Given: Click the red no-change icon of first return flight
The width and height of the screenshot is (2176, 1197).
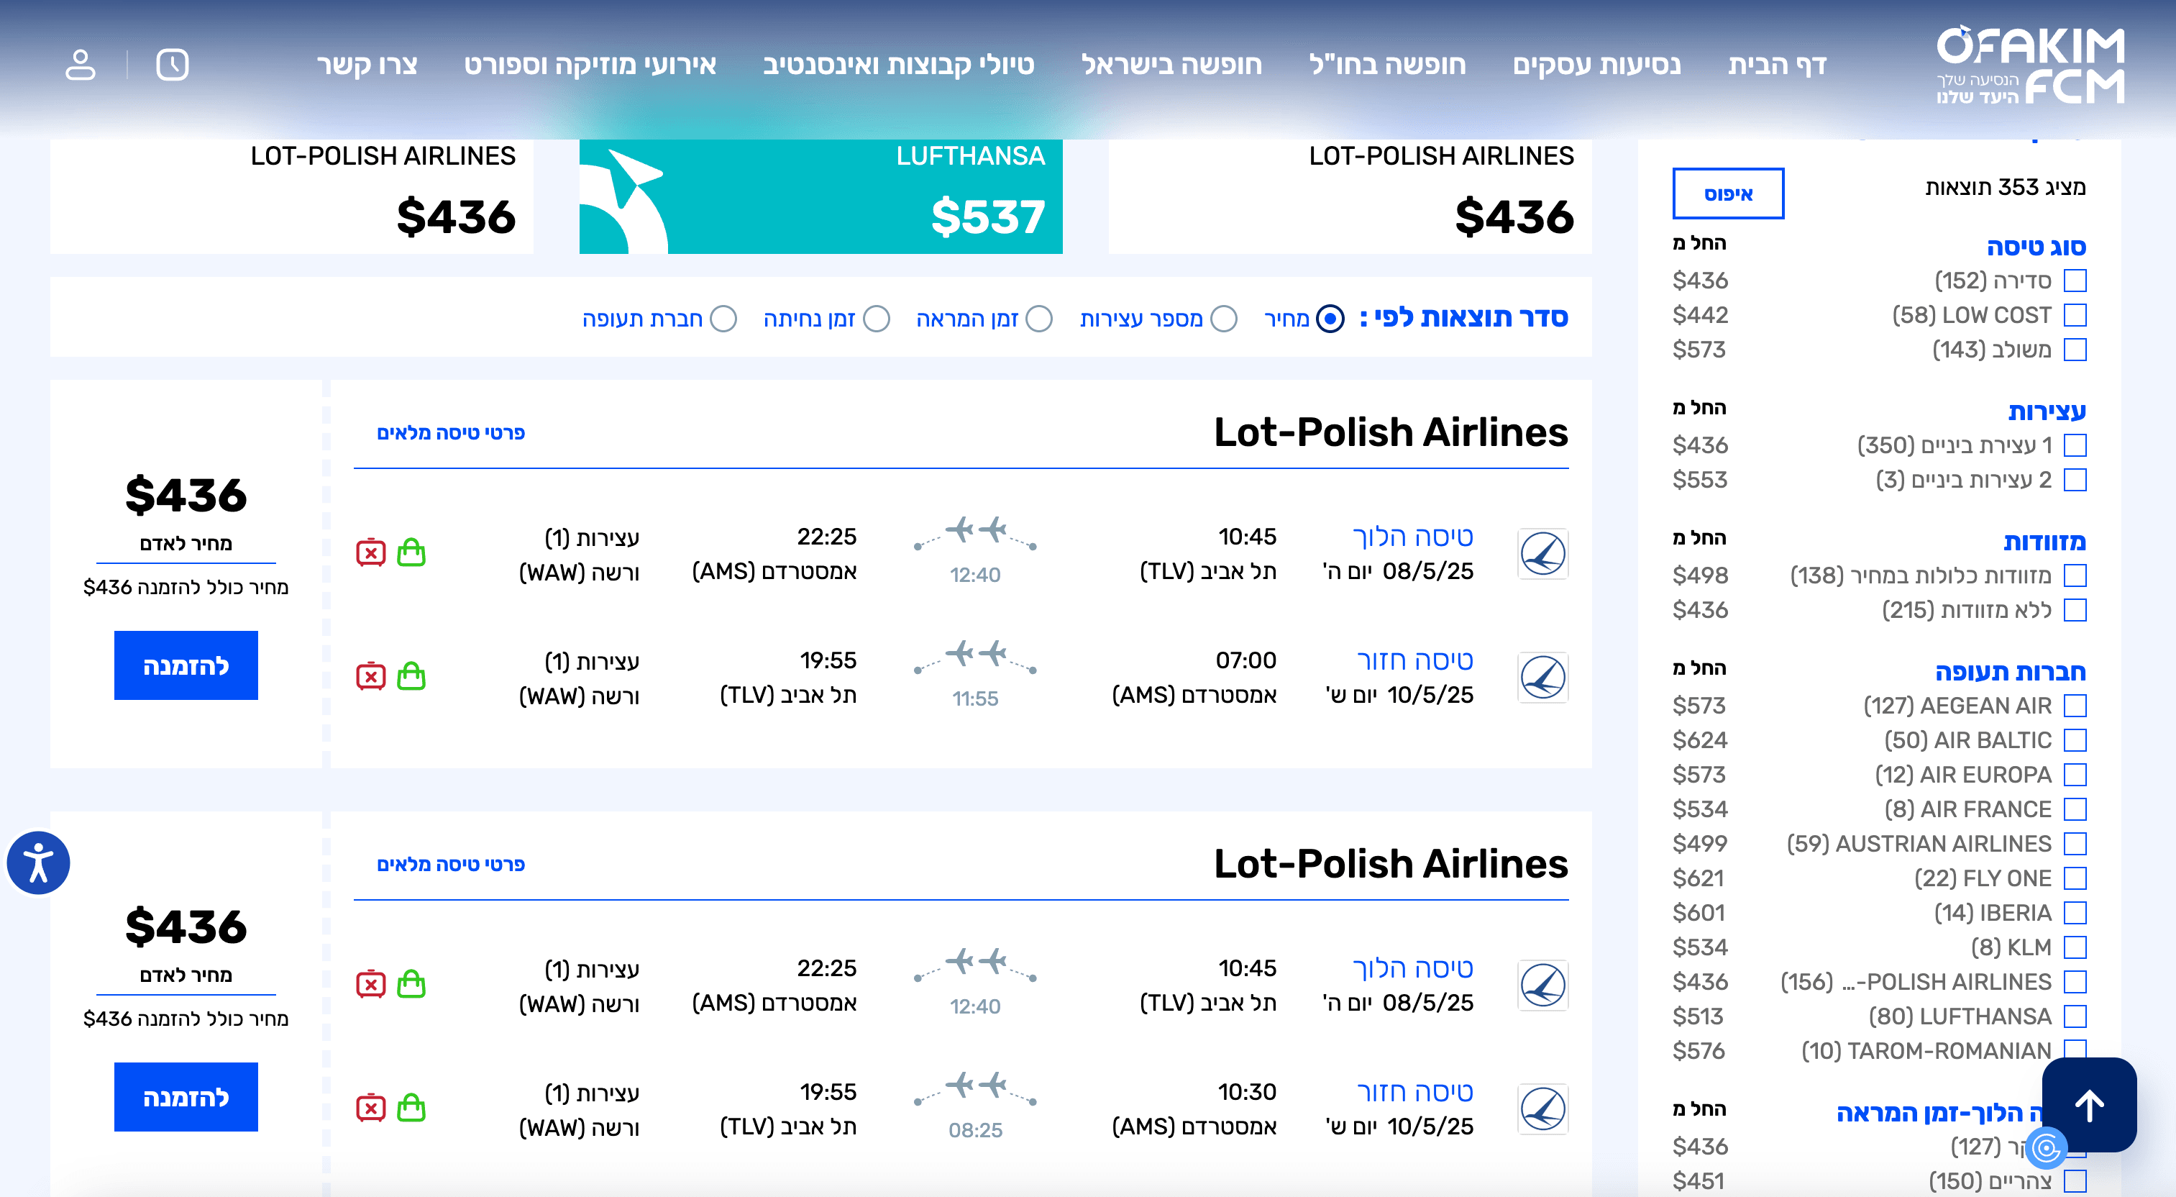Looking at the screenshot, I should [x=371, y=677].
